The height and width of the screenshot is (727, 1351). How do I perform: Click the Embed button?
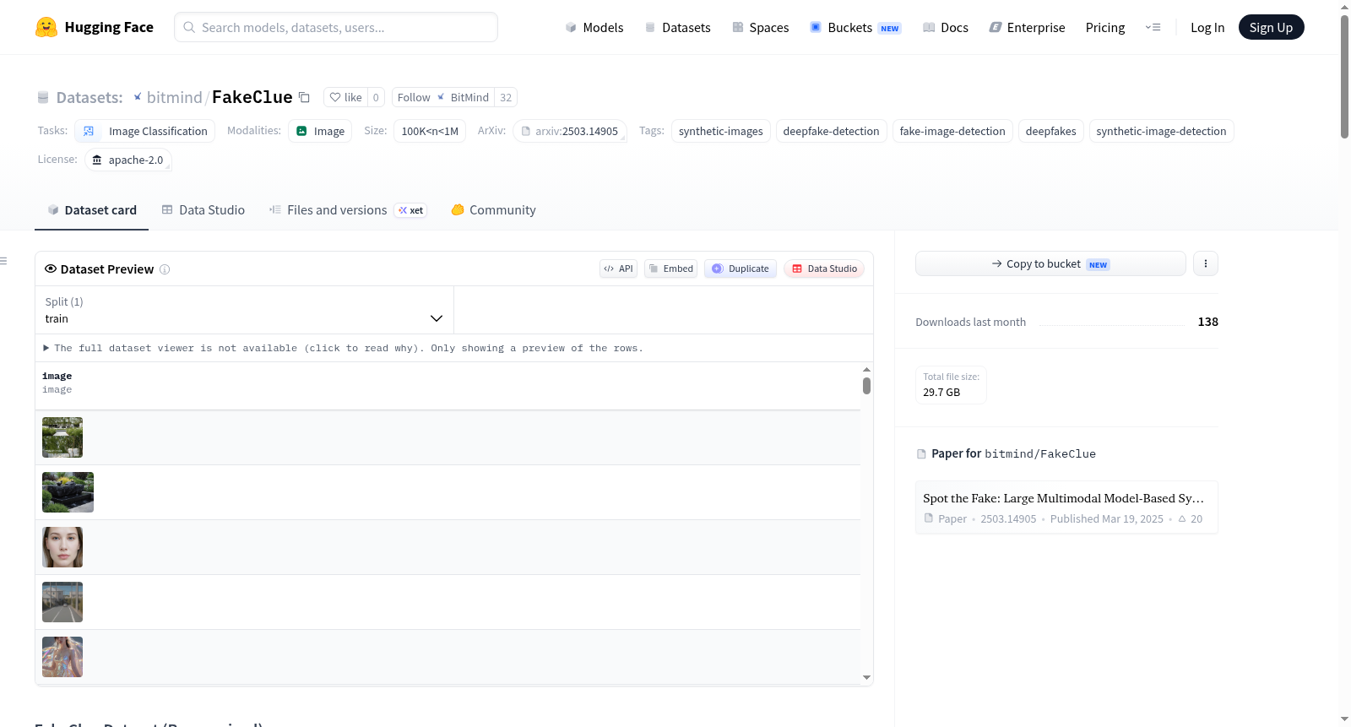point(670,269)
